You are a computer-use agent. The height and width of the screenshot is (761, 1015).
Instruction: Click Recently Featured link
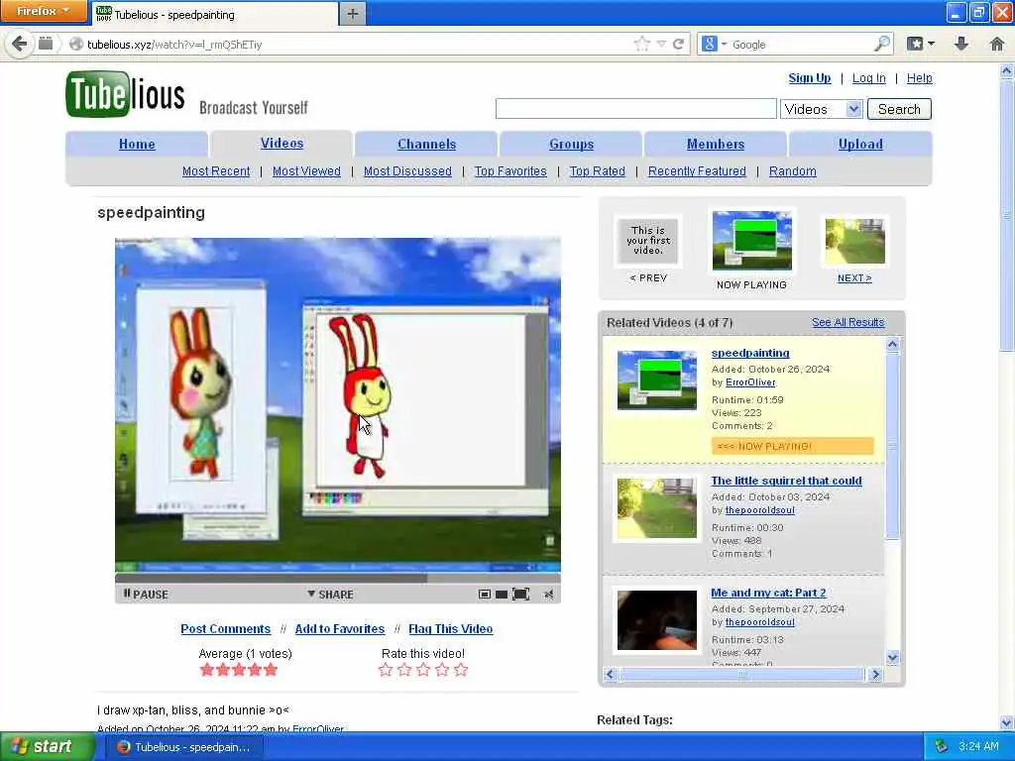(x=697, y=170)
